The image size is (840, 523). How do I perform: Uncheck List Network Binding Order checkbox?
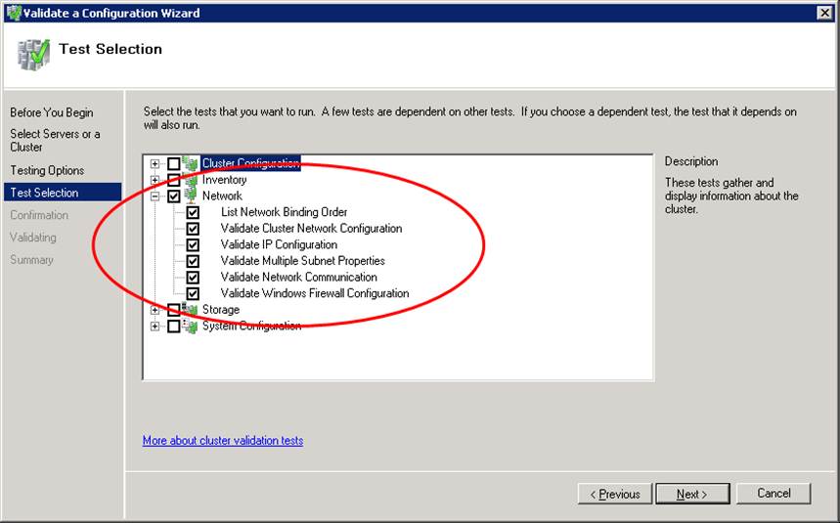(x=193, y=212)
